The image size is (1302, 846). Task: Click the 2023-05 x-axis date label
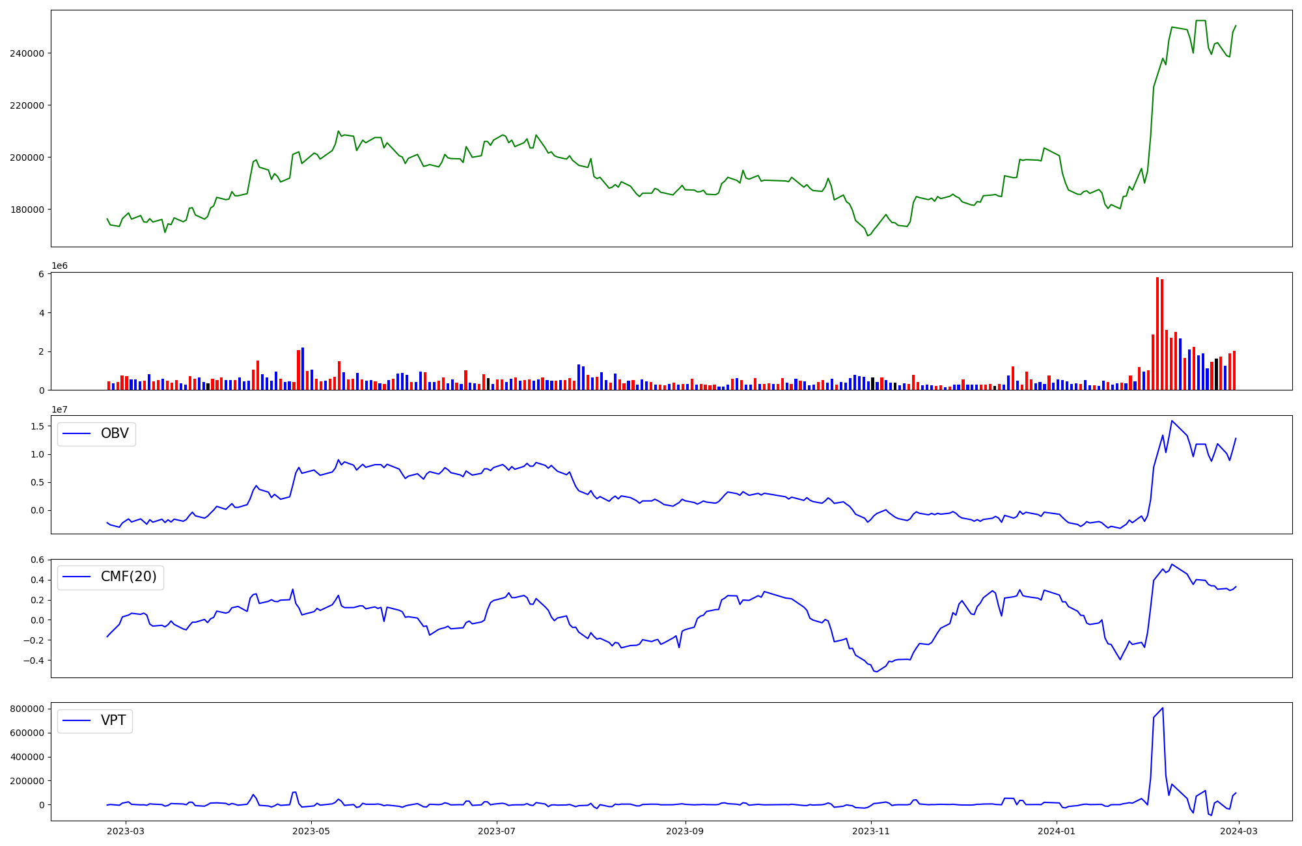[311, 831]
